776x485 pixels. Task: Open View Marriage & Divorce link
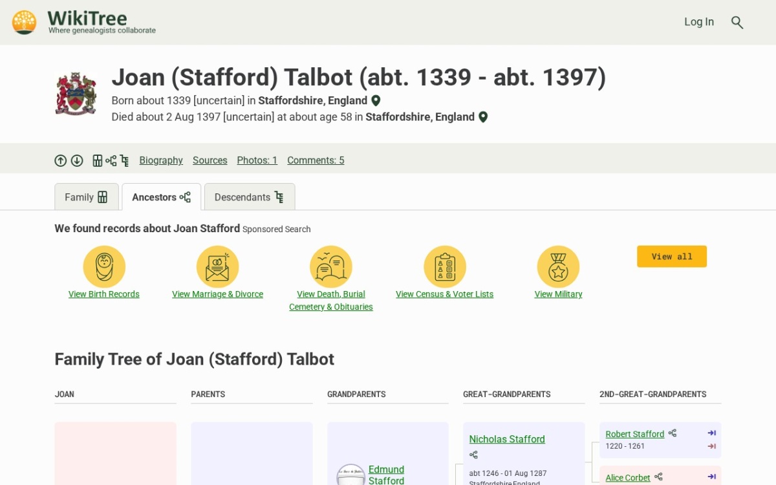(x=218, y=294)
